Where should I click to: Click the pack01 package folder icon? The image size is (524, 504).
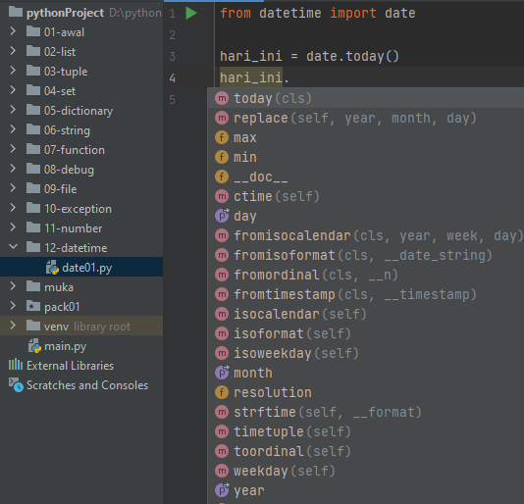(33, 306)
